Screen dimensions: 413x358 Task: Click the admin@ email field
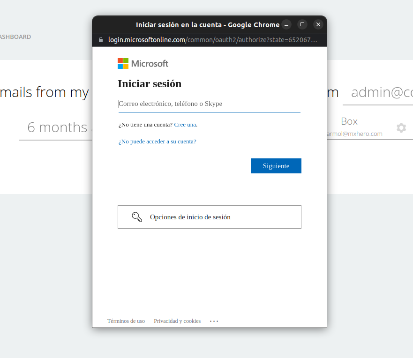tap(378, 93)
